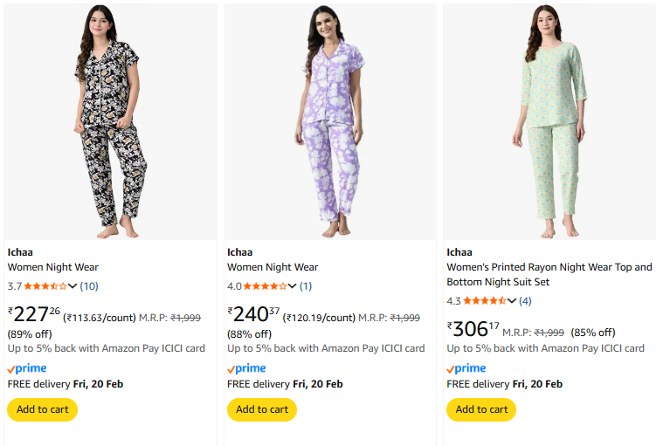The width and height of the screenshot is (656, 446).
Task: Expand rating popover arrow beside 4.3 stars
Action: pyautogui.click(x=512, y=301)
